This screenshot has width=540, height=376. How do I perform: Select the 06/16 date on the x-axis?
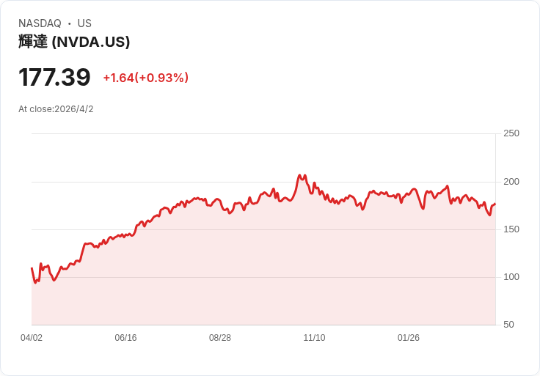coord(125,338)
